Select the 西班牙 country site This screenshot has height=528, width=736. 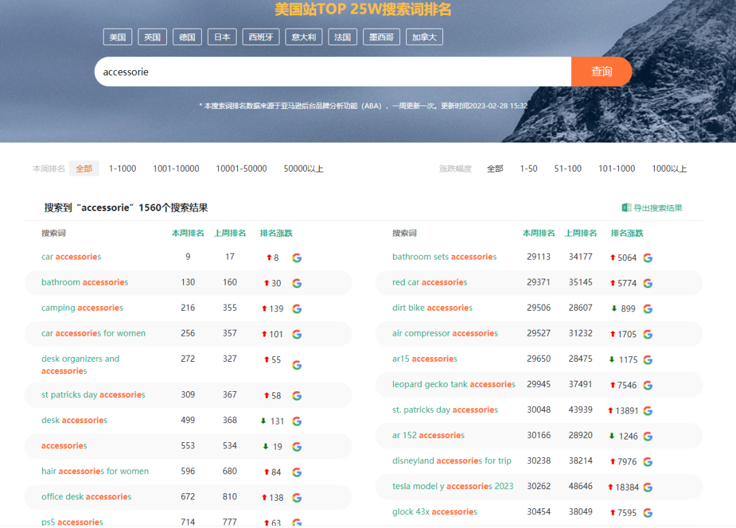tap(260, 37)
